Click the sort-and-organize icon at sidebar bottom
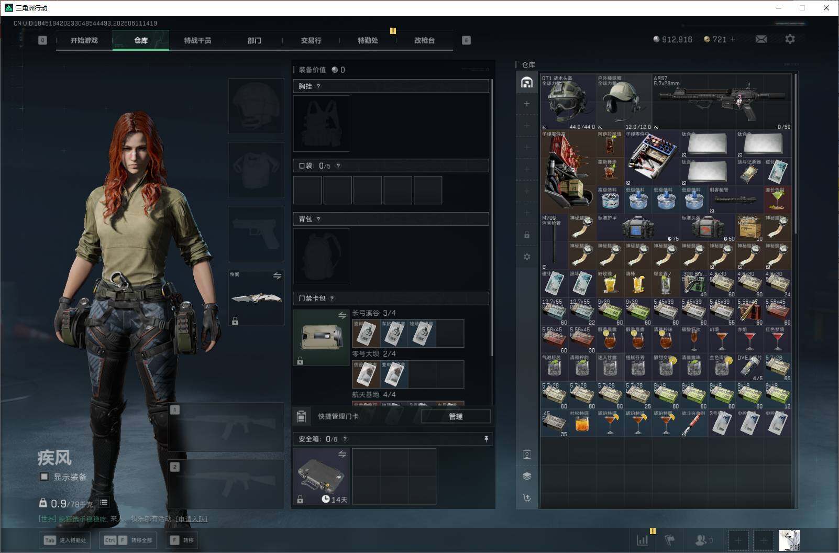This screenshot has width=839, height=553. coord(527,498)
